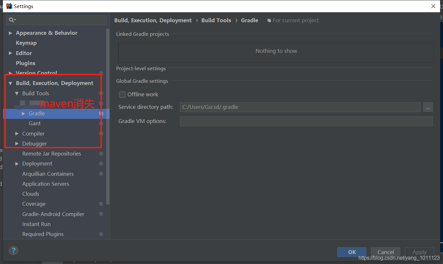Viewport: 443px width, 264px height.
Task: Expand the Appearance & Behavior section
Action: coord(10,33)
